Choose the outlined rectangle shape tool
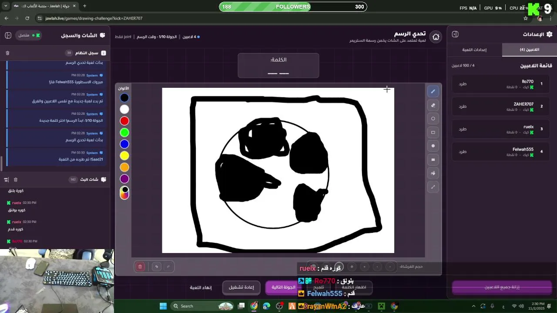Viewport: 557px width, 313px height. pos(433,132)
